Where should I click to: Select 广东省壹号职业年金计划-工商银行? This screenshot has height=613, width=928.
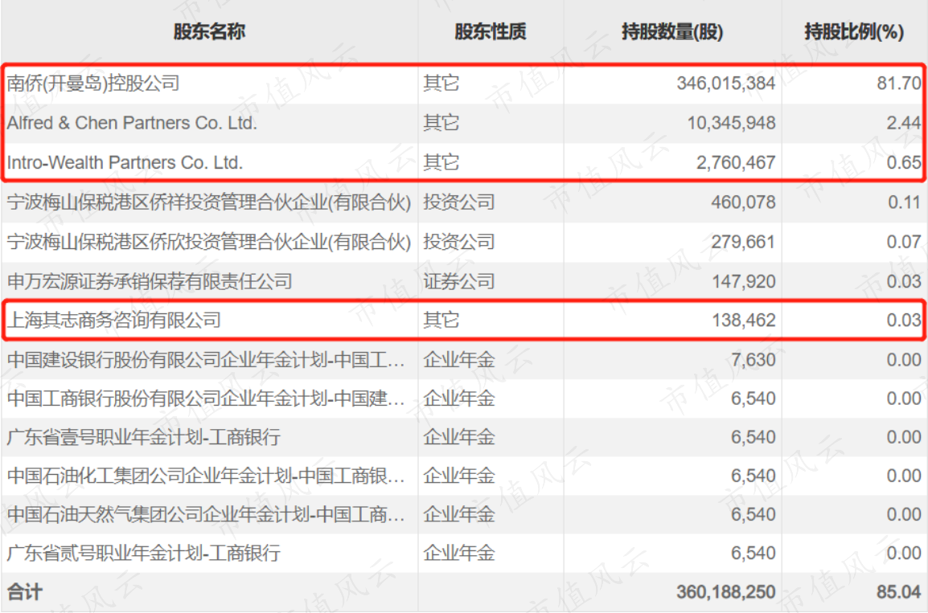pyautogui.click(x=144, y=437)
